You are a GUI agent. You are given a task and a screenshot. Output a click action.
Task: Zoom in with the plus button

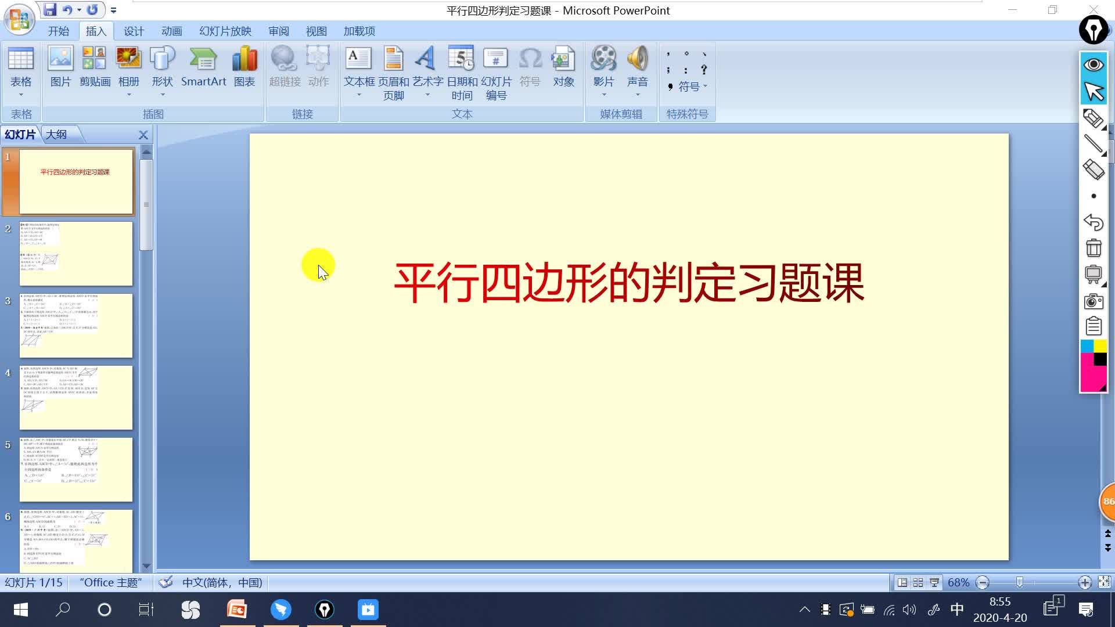[1084, 582]
